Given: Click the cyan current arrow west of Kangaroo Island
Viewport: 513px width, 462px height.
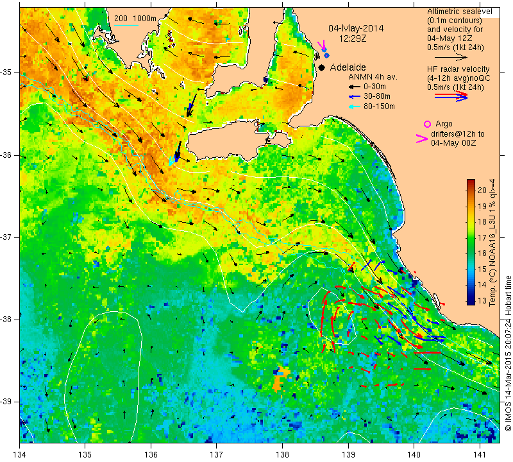Looking at the screenshot, I should (171, 162).
